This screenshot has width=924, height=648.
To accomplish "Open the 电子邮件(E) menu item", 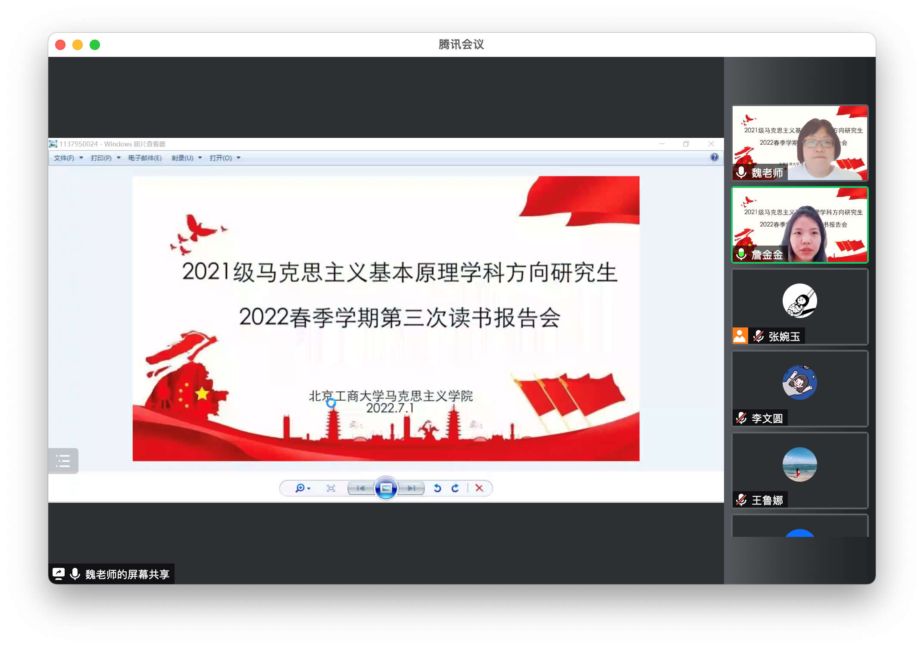I will pyautogui.click(x=145, y=158).
